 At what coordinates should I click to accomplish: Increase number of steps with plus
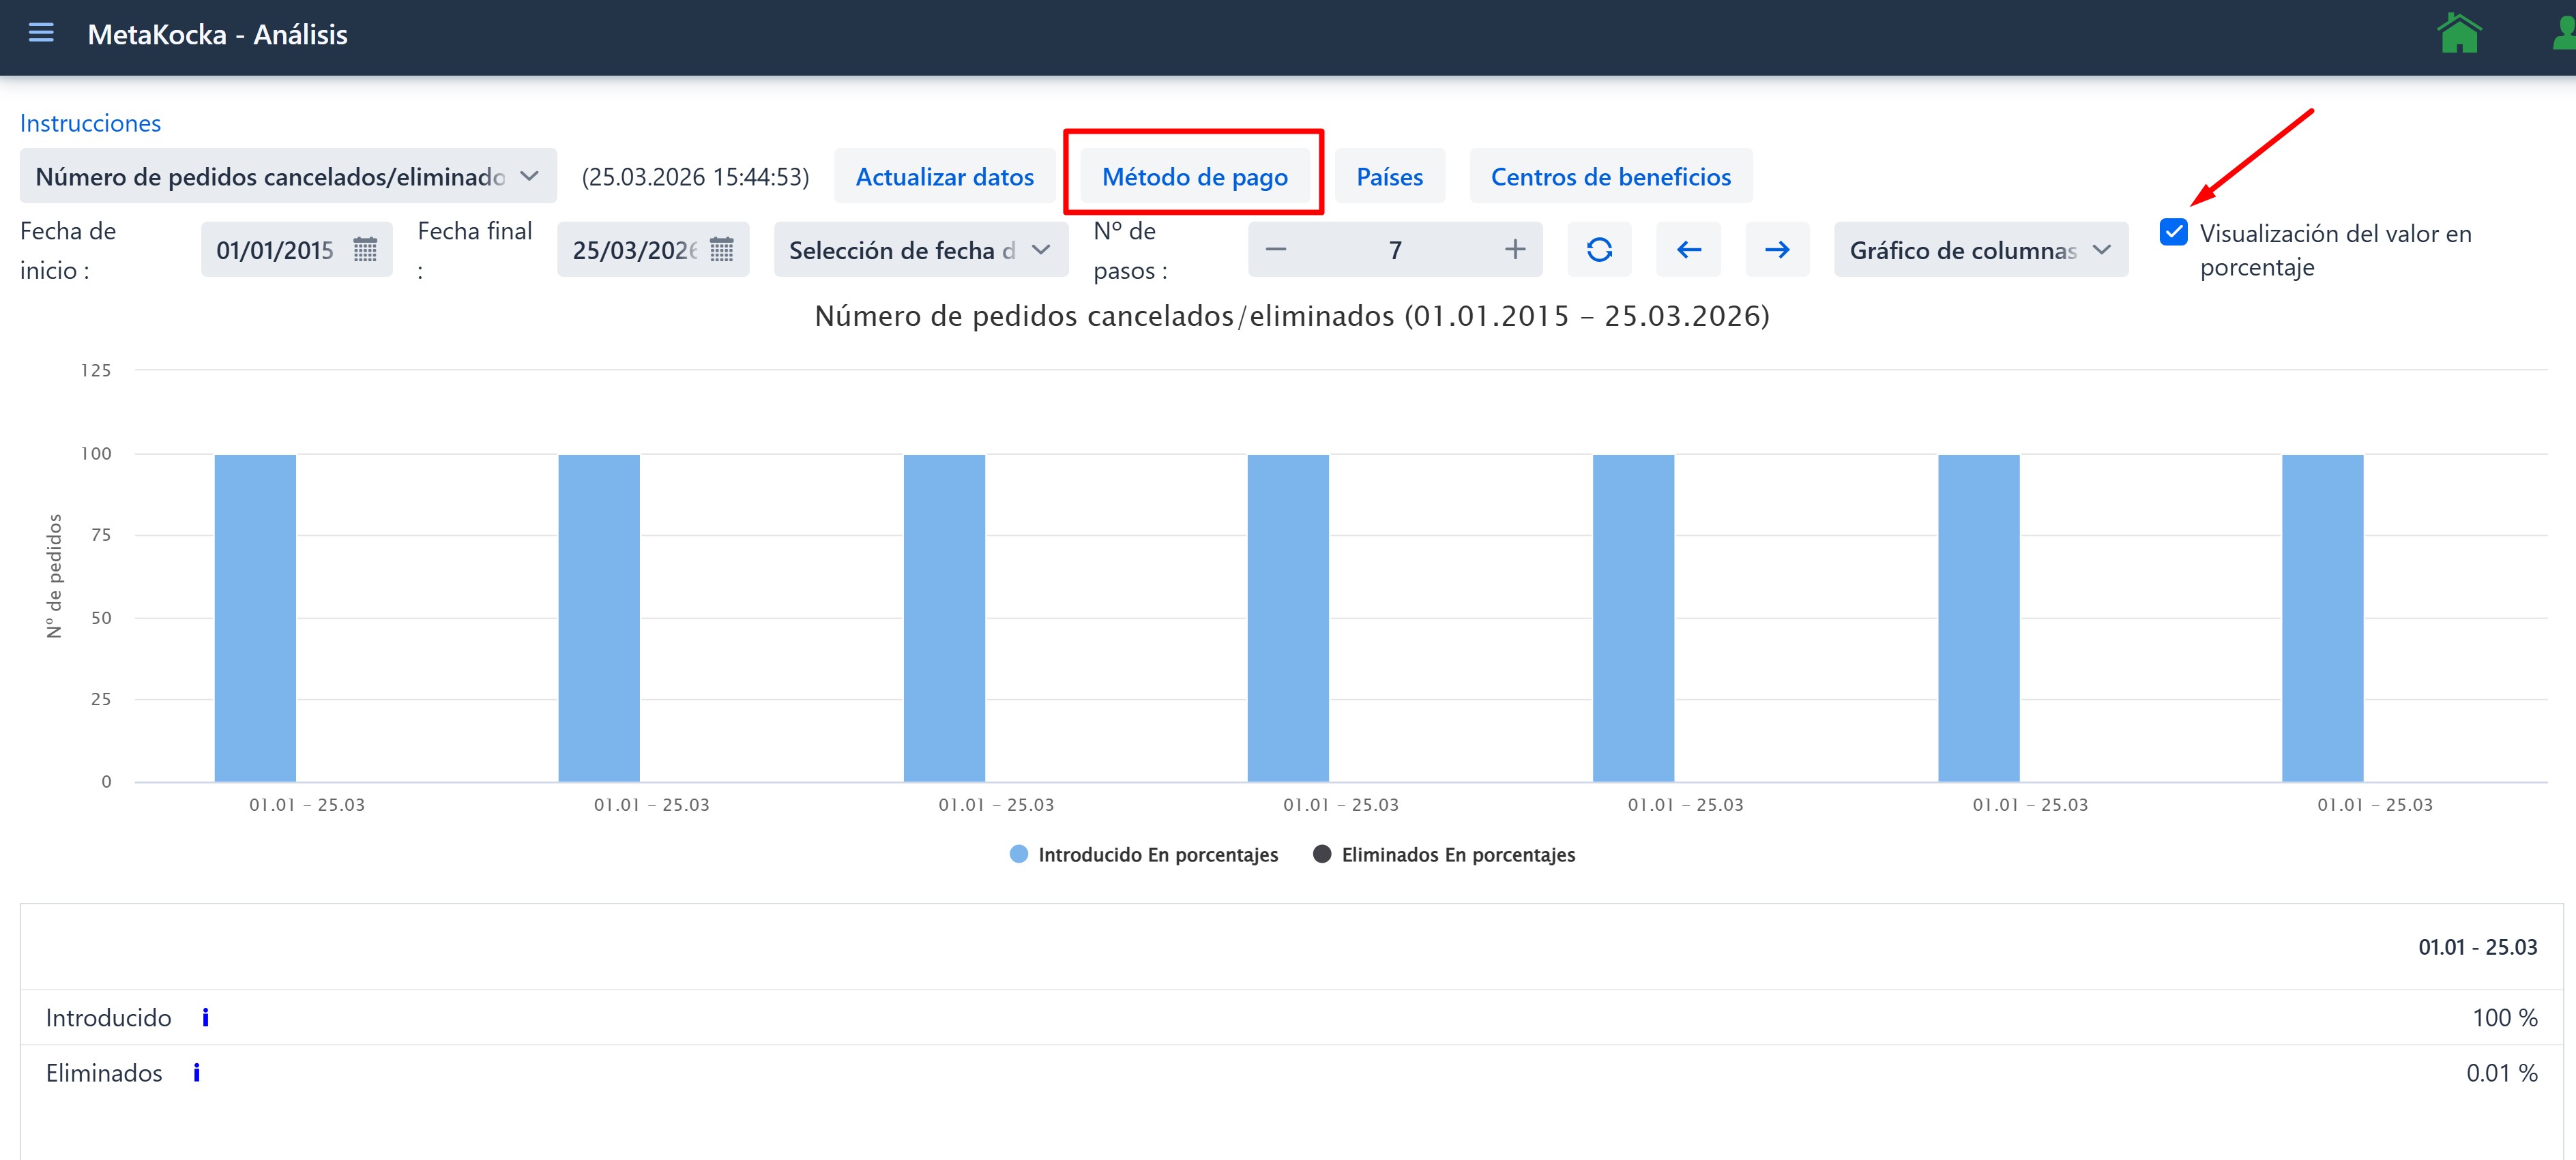click(x=1514, y=250)
